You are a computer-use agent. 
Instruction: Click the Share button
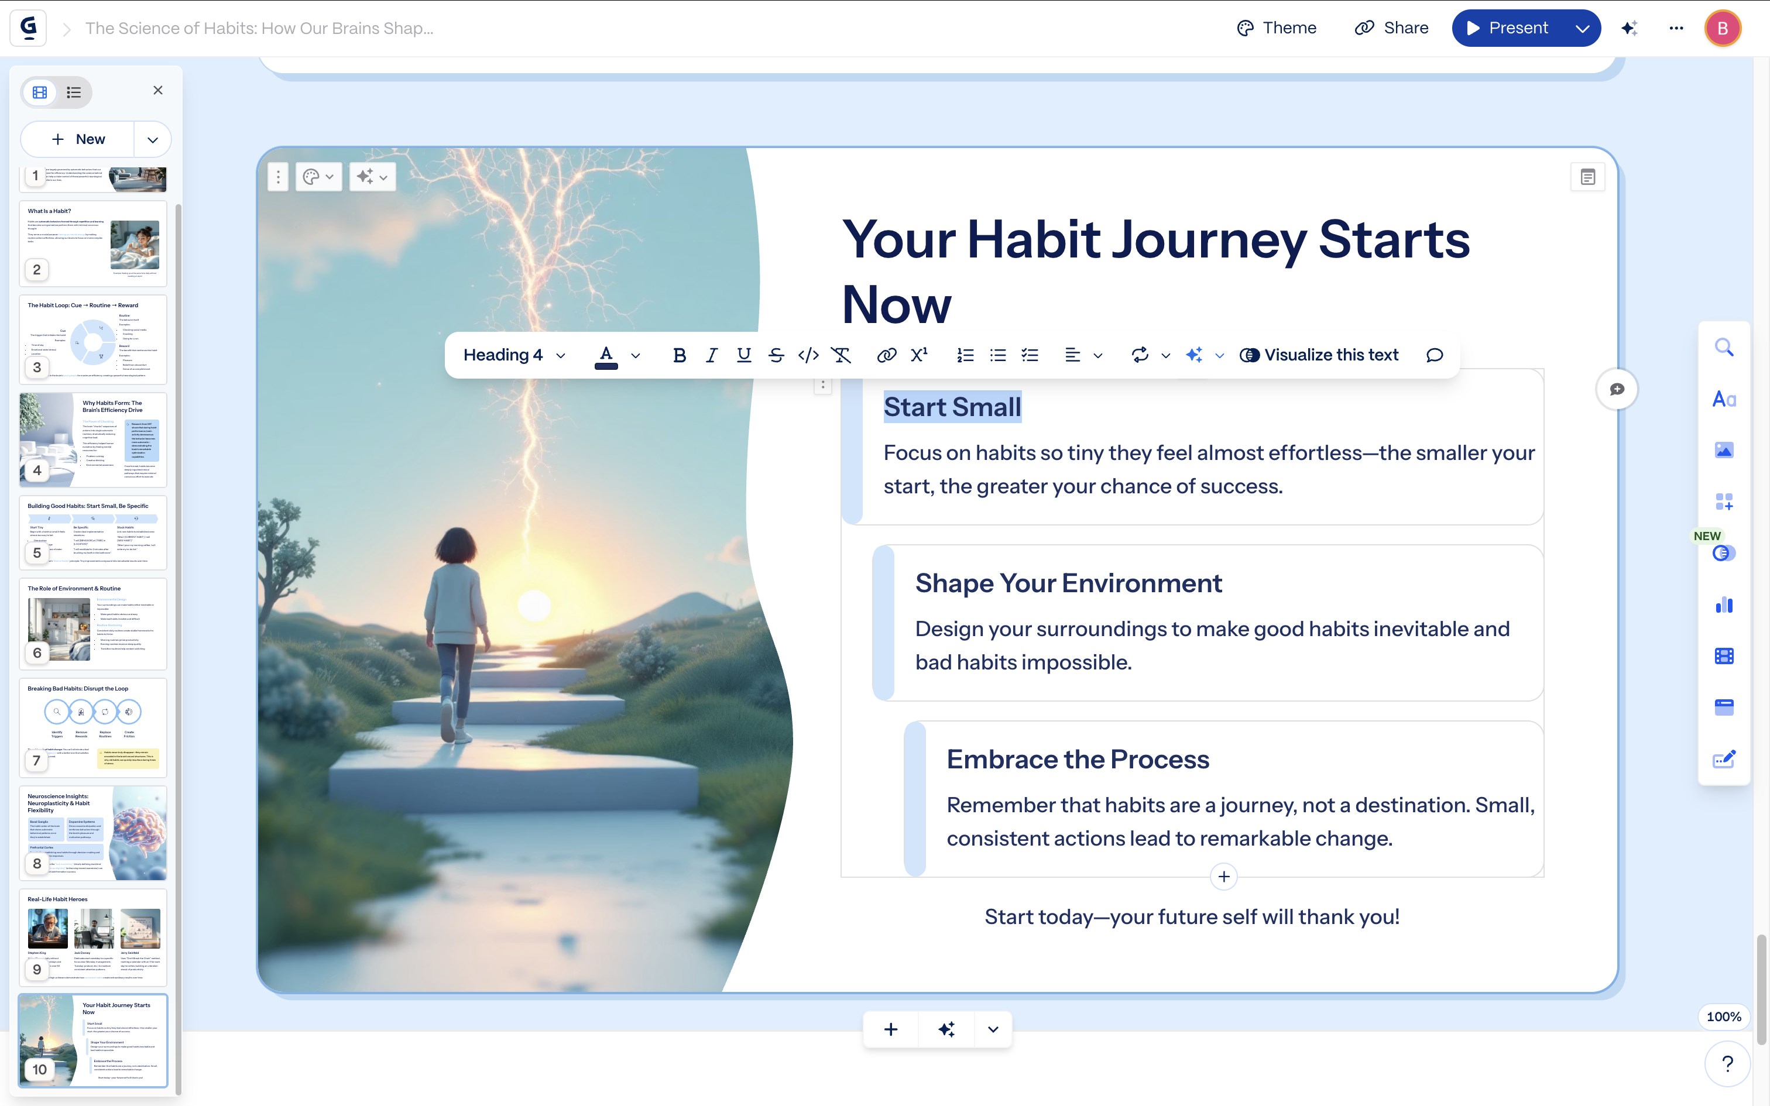[x=1391, y=29]
